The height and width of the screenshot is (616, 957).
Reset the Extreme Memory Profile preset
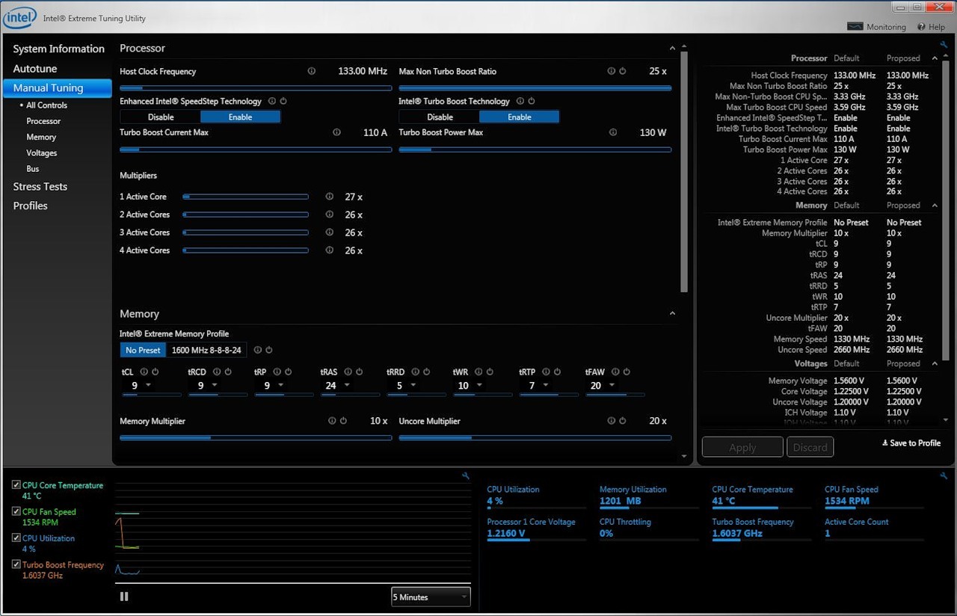268,350
